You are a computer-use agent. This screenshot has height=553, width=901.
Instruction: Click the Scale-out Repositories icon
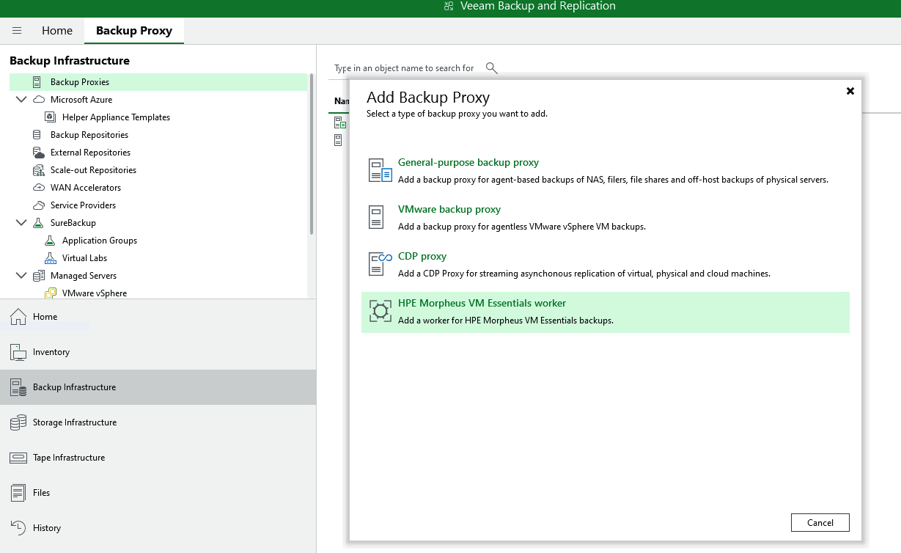pyautogui.click(x=39, y=170)
